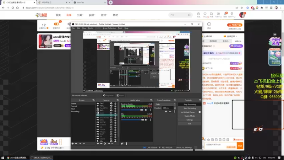Open source properties via the Sources gear icon
The image size is (284, 160).
pyautogui.click(x=105, y=144)
